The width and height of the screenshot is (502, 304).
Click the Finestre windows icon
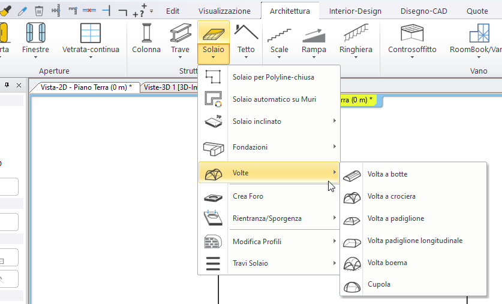[x=35, y=33]
